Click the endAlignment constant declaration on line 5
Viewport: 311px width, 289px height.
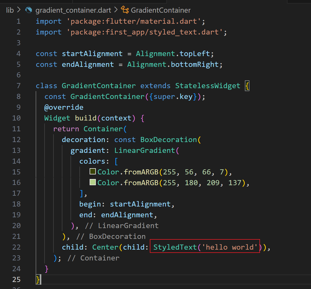(88, 65)
